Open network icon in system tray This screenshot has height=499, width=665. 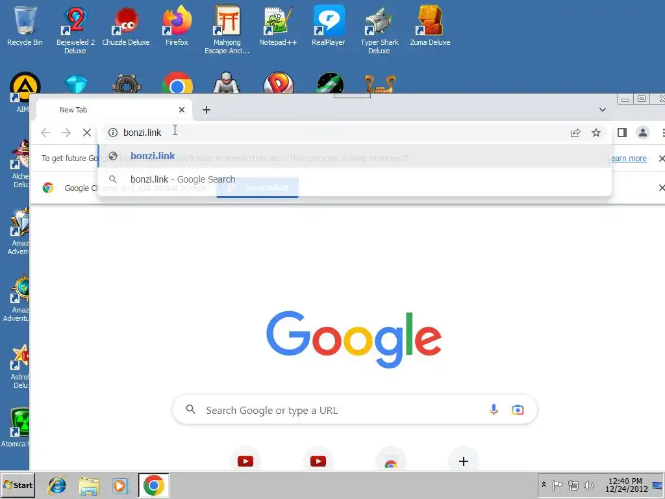point(573,485)
